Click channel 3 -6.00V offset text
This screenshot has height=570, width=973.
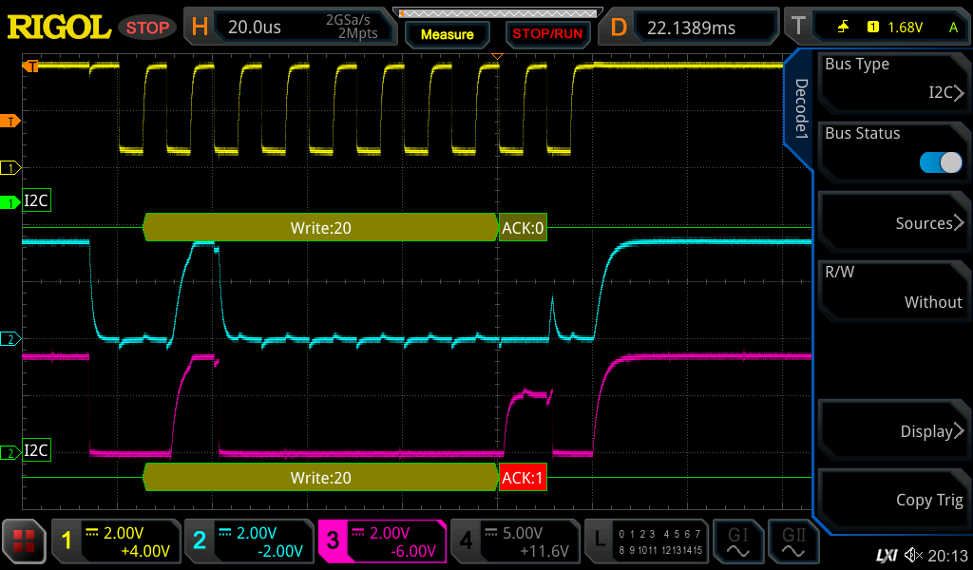(x=413, y=551)
